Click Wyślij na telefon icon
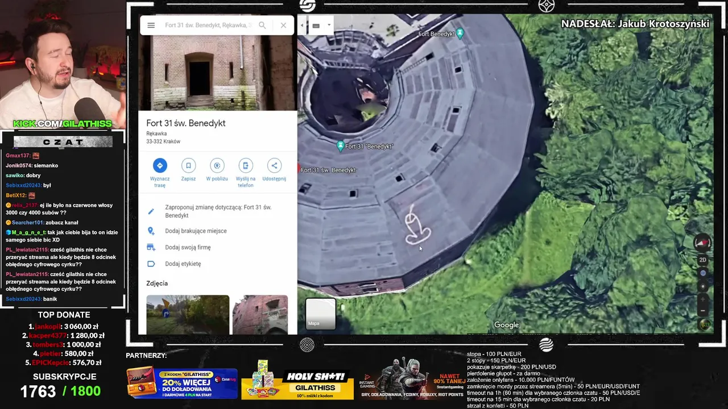Viewport: 728px width, 409px height. 246,165
